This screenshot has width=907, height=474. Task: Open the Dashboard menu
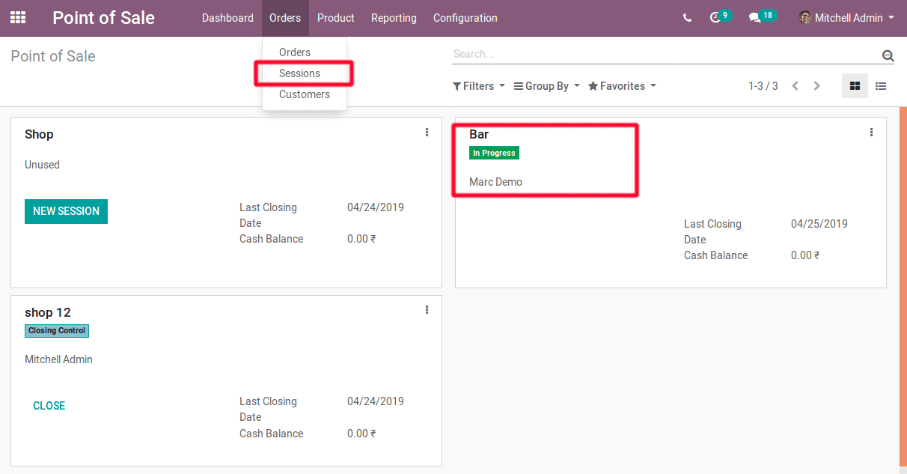227,18
